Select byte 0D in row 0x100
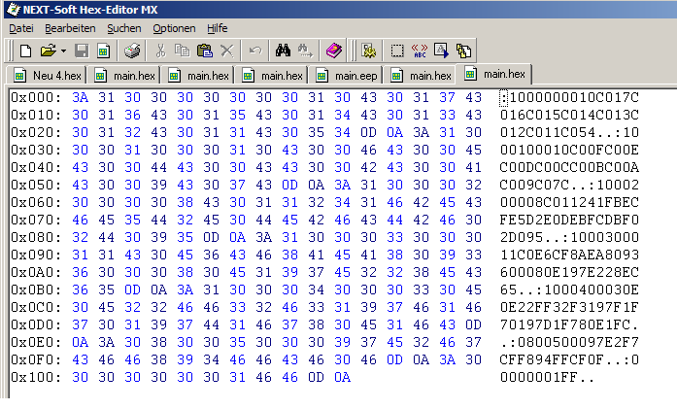This screenshot has height=409, width=677. pyautogui.click(x=316, y=377)
